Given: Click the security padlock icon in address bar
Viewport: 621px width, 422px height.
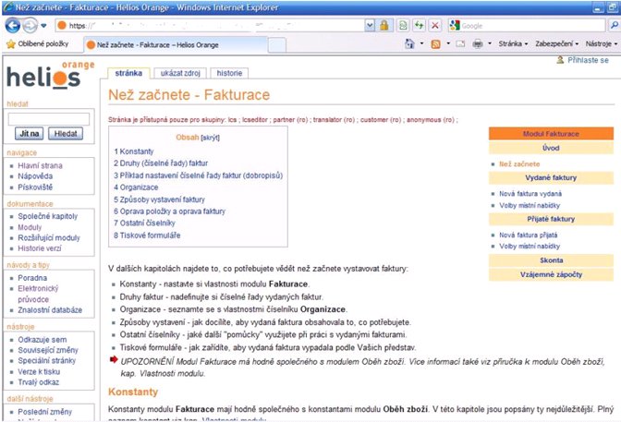Looking at the screenshot, I should [x=384, y=26].
